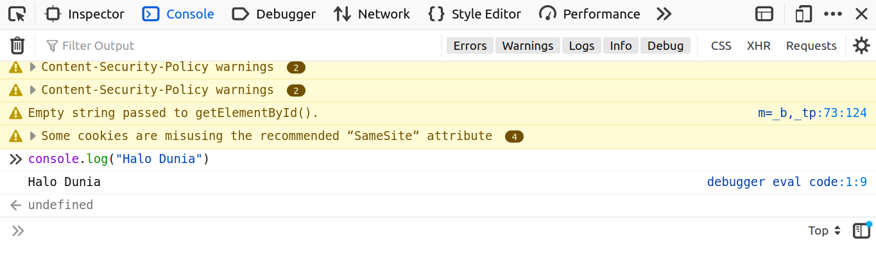Open the debugger eval code:1:9 link
Screen dimensions: 876x266
pyautogui.click(x=787, y=182)
